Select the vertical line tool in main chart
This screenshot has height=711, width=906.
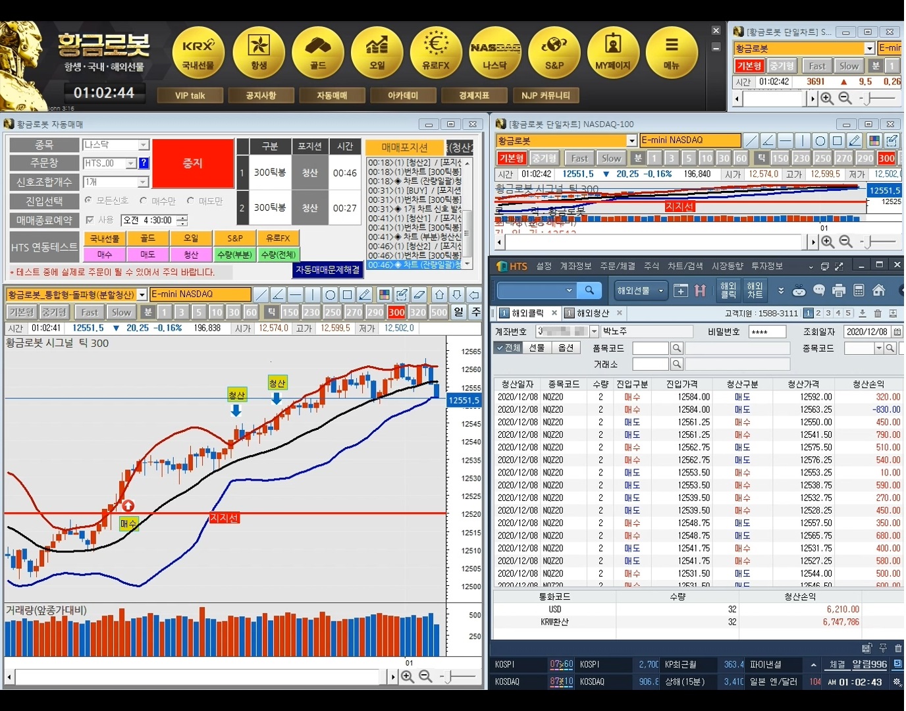pyautogui.click(x=313, y=294)
